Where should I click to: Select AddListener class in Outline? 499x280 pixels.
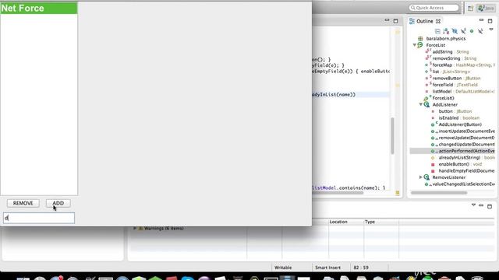click(x=444, y=105)
